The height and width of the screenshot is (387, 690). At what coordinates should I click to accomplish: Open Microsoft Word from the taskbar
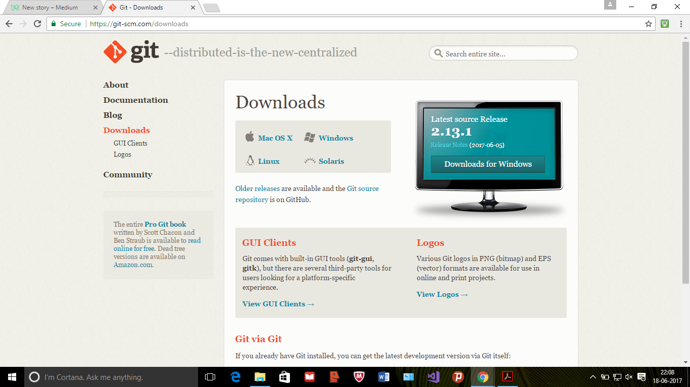point(384,377)
